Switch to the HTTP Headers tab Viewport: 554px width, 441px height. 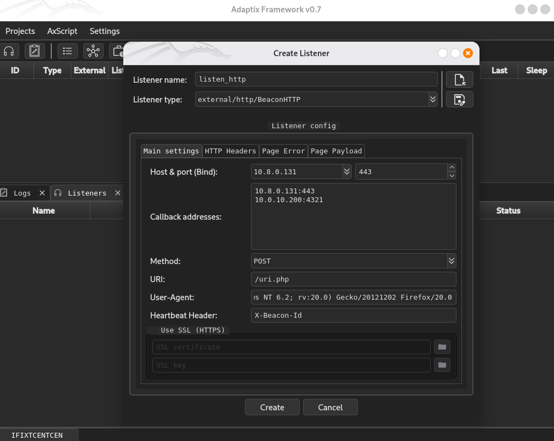point(230,151)
